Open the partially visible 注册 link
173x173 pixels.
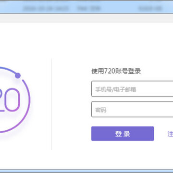[x=170, y=134]
